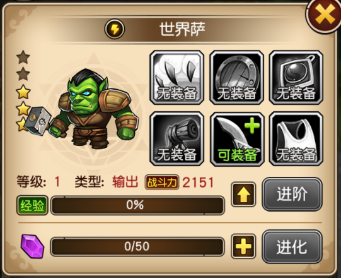Click the 0% experience progress bar
This screenshot has height=278, width=341.
137,205
